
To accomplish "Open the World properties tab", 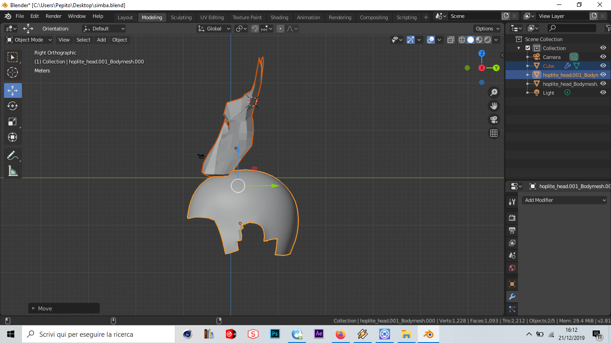I will coord(512,268).
